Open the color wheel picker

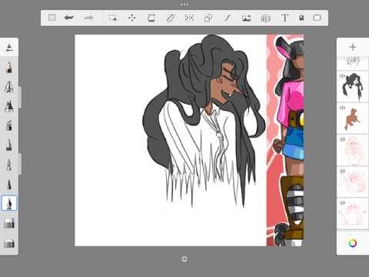[353, 243]
